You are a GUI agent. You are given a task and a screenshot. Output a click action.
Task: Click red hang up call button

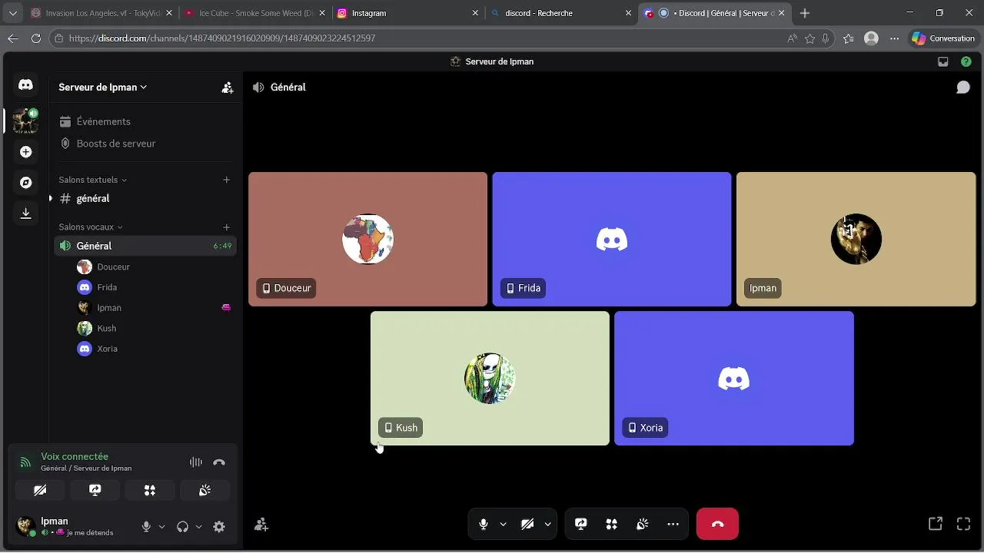point(717,524)
